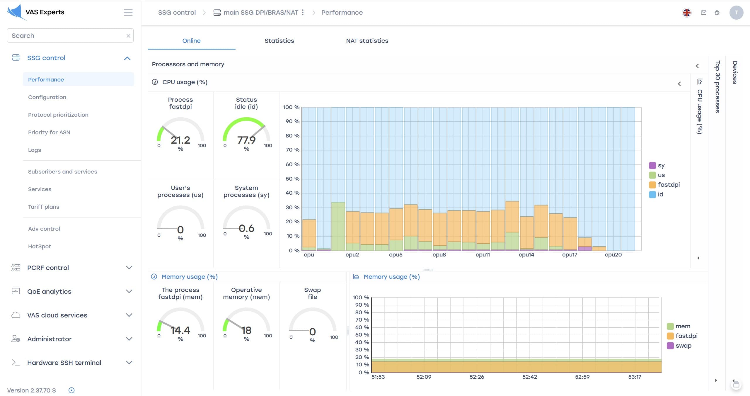The height and width of the screenshot is (396, 750).
Task: Open the three-dot menu beside main SSG
Action: [x=303, y=12]
